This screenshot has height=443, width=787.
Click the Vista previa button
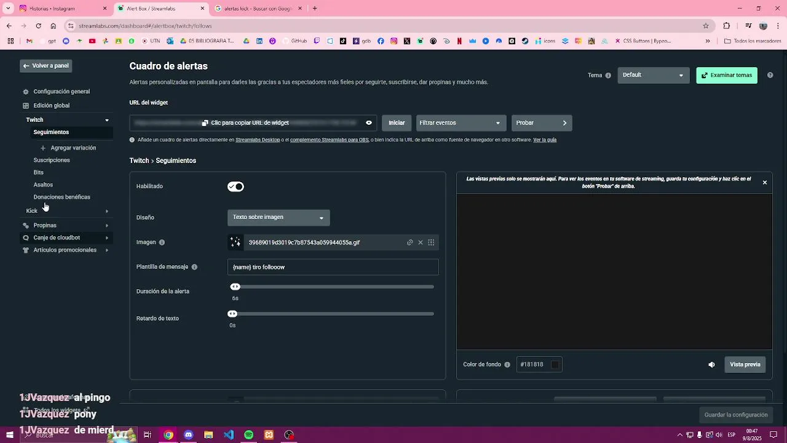coord(745,365)
